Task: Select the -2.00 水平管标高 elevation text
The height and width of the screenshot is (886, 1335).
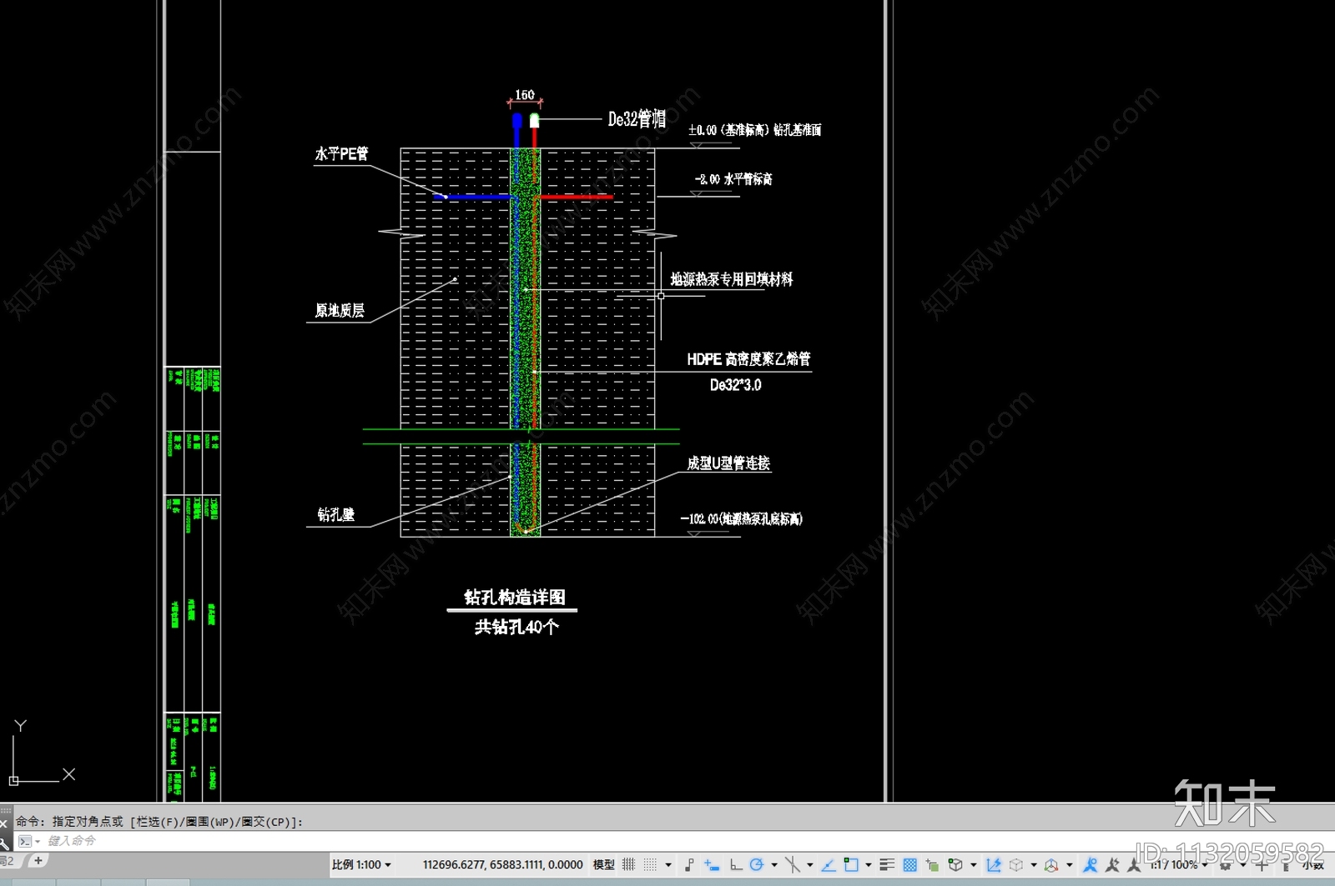Action: tap(733, 179)
